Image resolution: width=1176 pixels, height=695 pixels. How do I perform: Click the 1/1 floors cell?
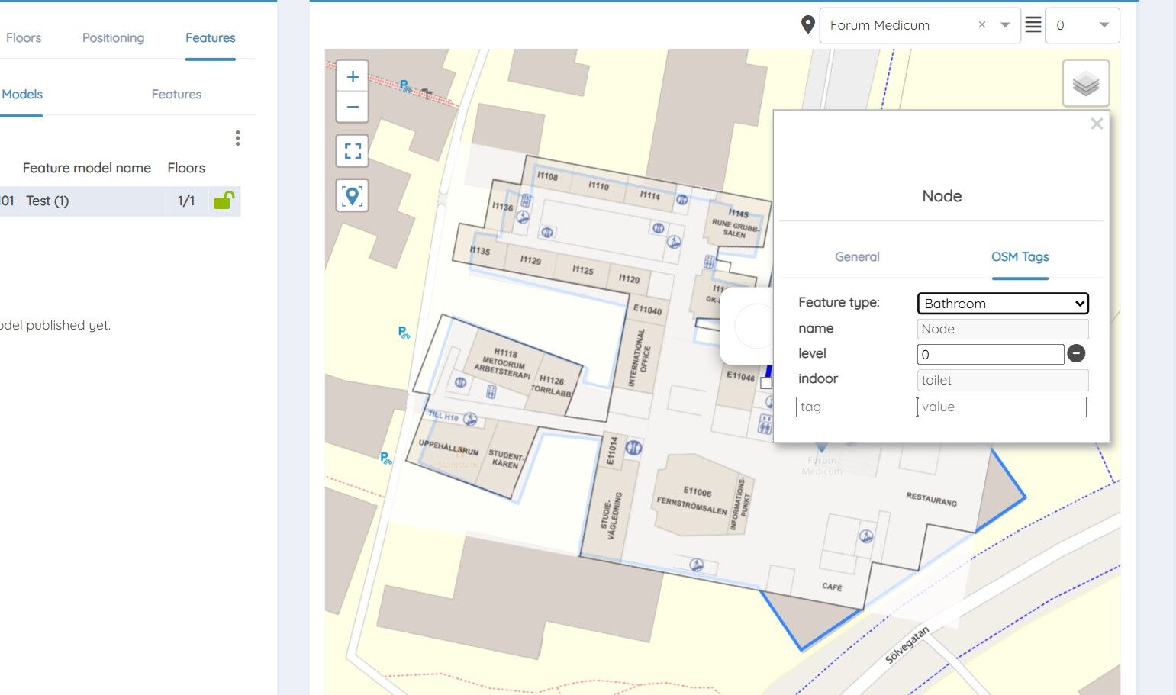pyautogui.click(x=186, y=201)
